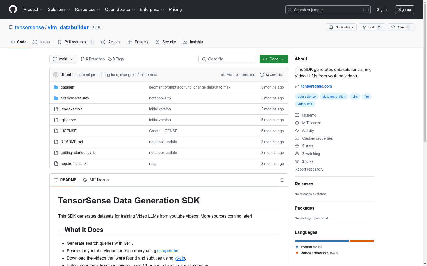Screen dimensions: 427x266
Task: Click the examples/squats folder icon
Action: [x=56, y=98]
